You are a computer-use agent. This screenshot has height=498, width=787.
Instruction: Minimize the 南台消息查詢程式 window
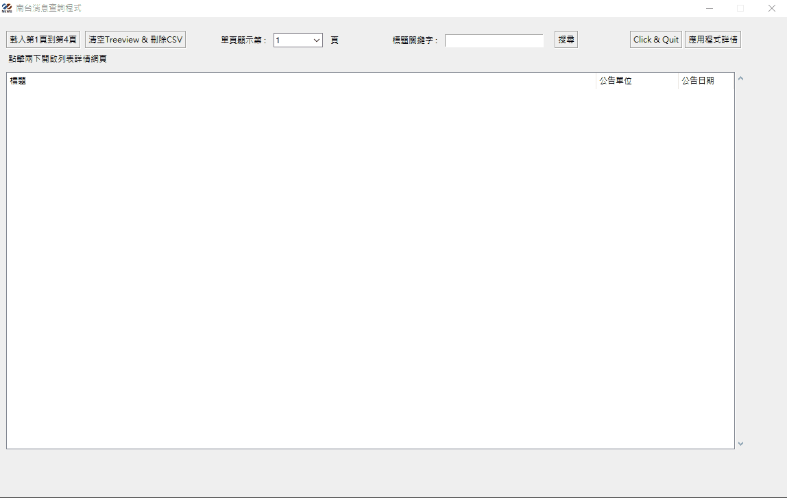(710, 8)
